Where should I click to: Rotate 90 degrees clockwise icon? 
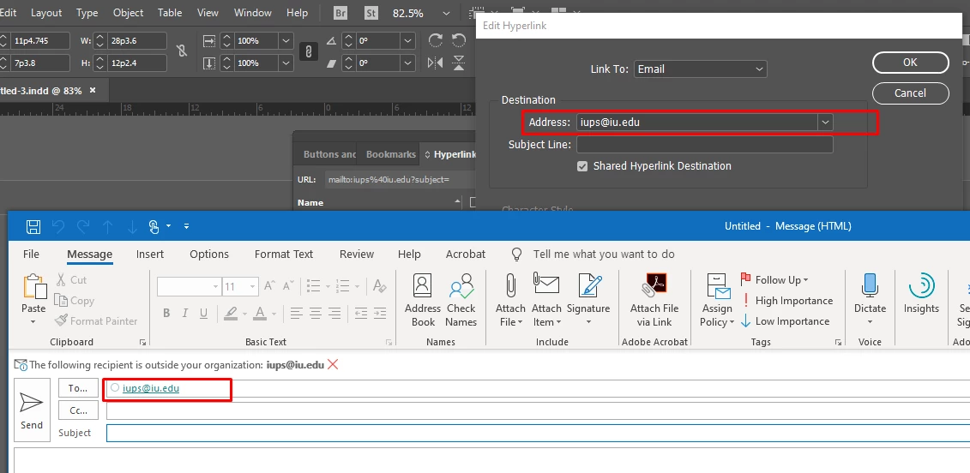(x=436, y=41)
